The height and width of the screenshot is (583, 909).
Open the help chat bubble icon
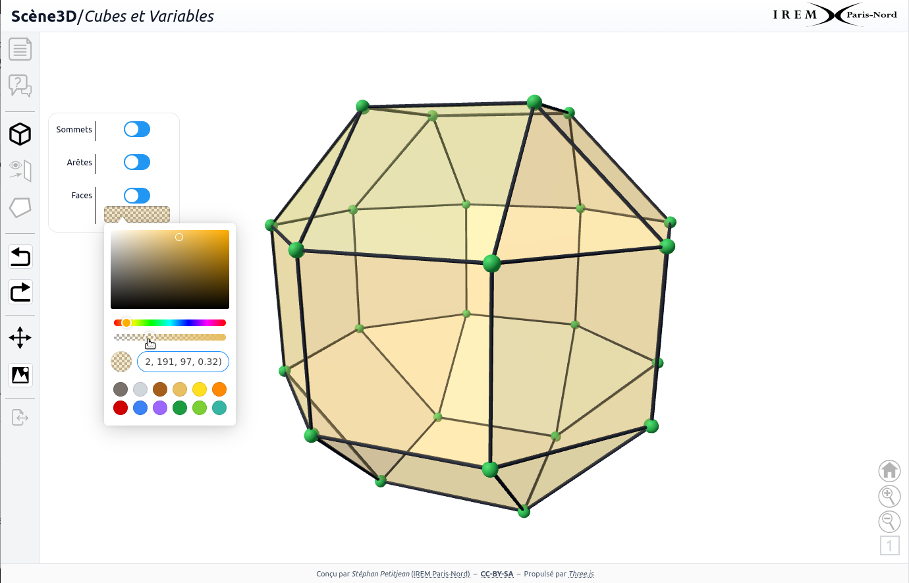(x=20, y=86)
